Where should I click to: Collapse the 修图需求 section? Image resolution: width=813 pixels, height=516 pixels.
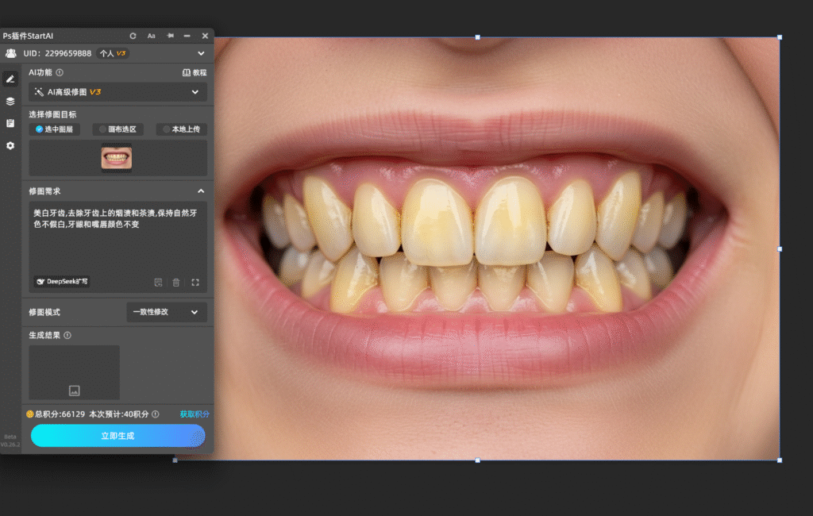(201, 191)
